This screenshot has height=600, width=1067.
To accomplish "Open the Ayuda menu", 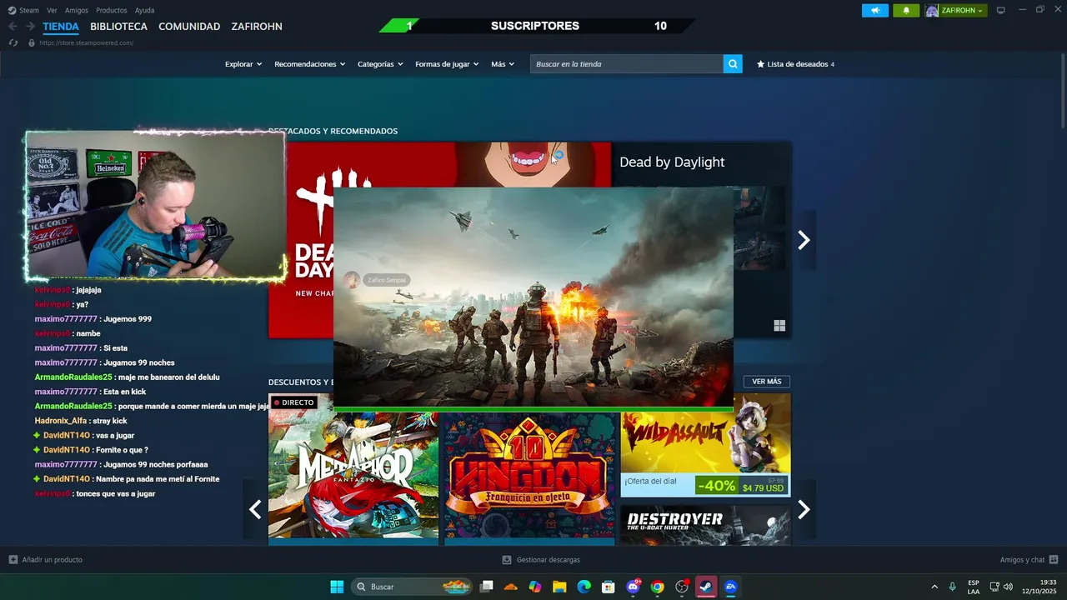I will [x=145, y=10].
